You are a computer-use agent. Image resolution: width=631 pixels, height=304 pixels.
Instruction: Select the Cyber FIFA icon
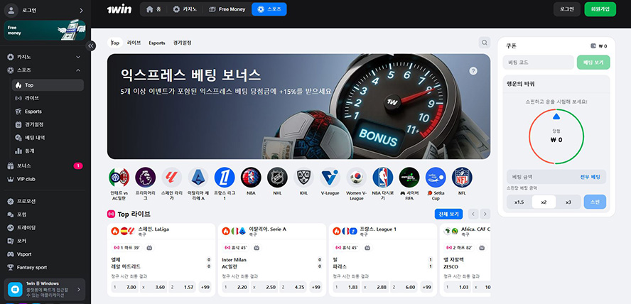(409, 178)
